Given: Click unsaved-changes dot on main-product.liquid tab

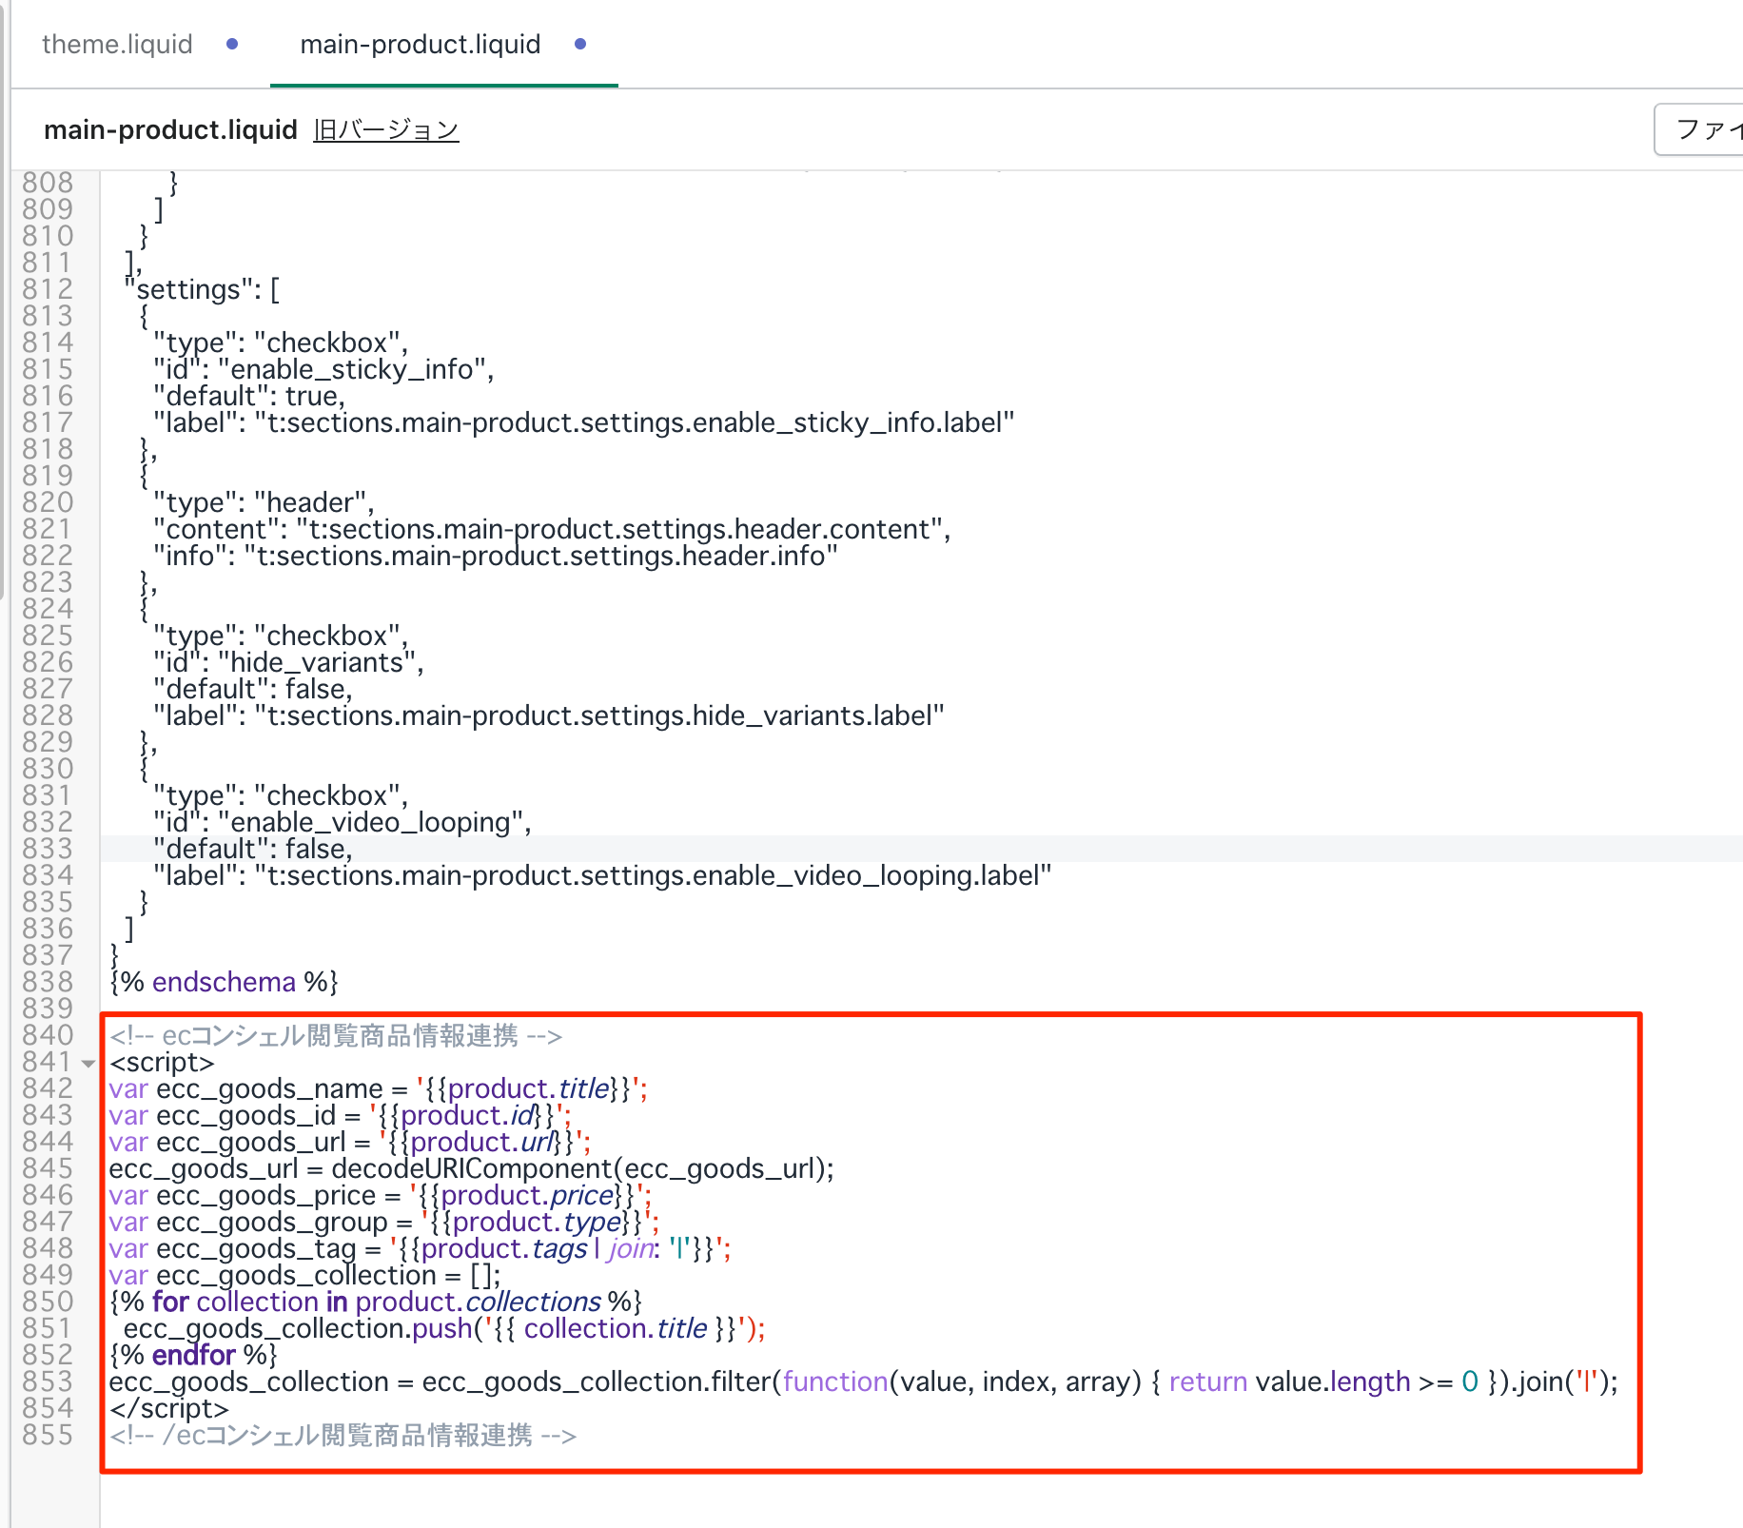Looking at the screenshot, I should (580, 44).
